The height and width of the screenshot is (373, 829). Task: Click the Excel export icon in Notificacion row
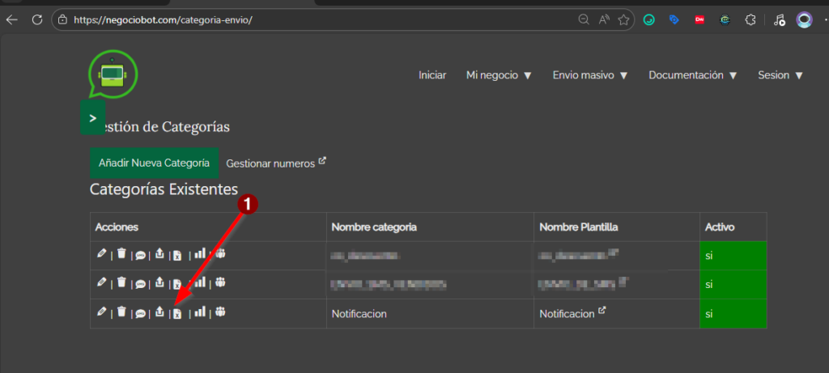tap(177, 313)
